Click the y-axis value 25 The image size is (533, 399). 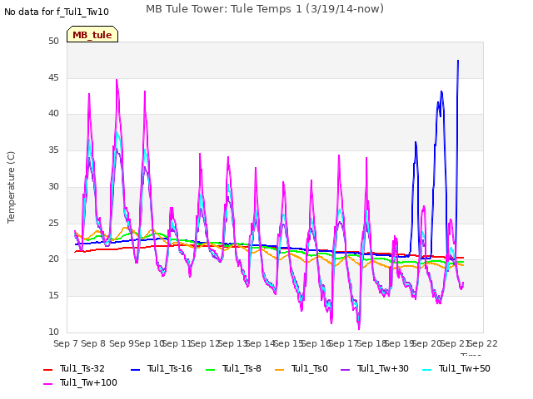[x=53, y=223]
